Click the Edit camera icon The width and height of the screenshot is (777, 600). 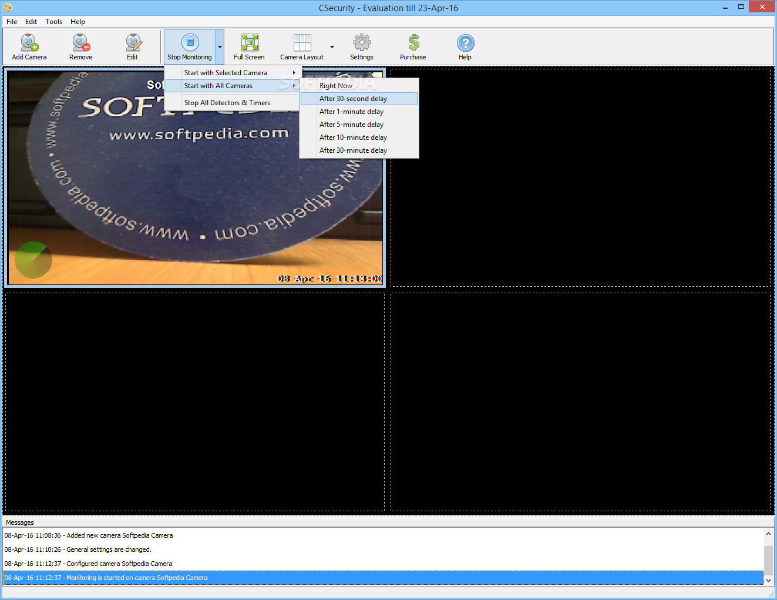tap(133, 47)
